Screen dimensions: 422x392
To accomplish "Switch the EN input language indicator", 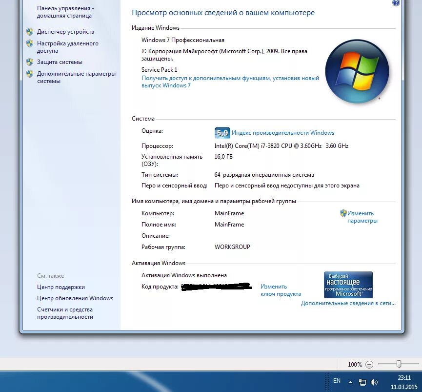I will click(337, 381).
